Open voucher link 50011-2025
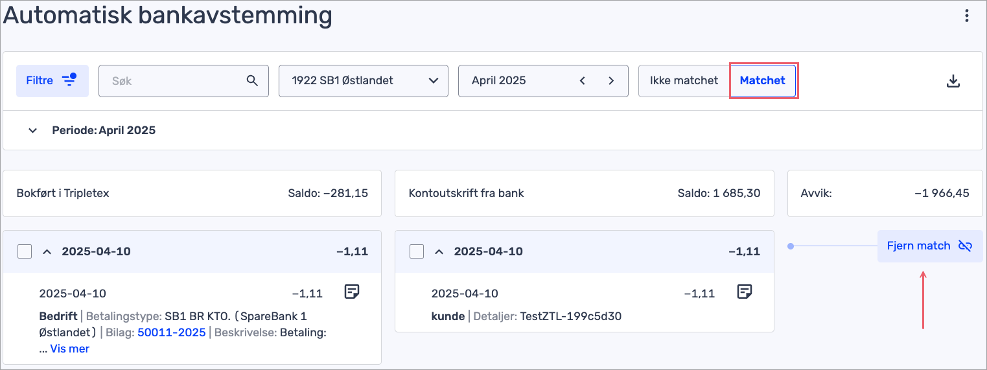Image resolution: width=987 pixels, height=370 pixels. 171,332
